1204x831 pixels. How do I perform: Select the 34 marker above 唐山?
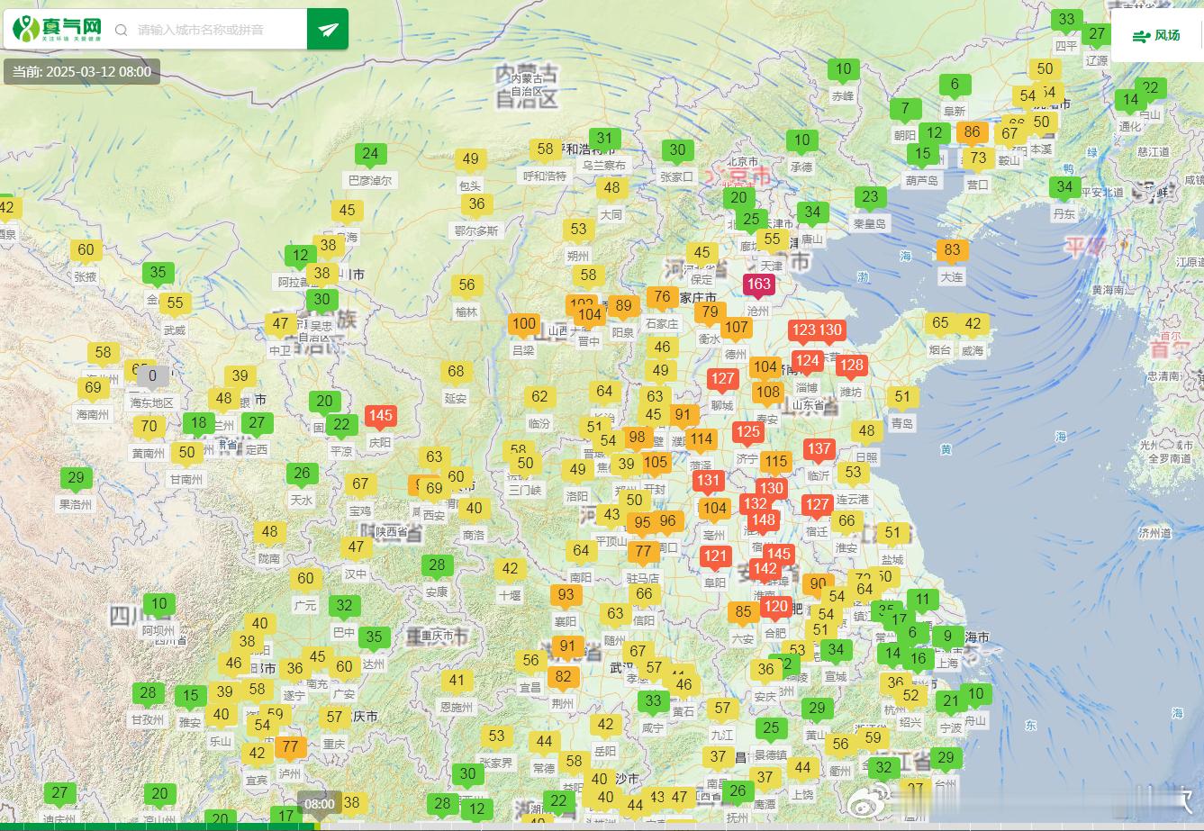(x=812, y=213)
